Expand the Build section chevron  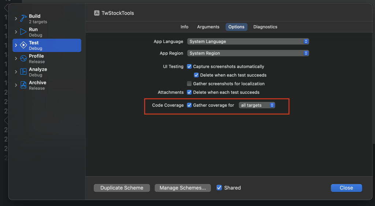point(16,18)
